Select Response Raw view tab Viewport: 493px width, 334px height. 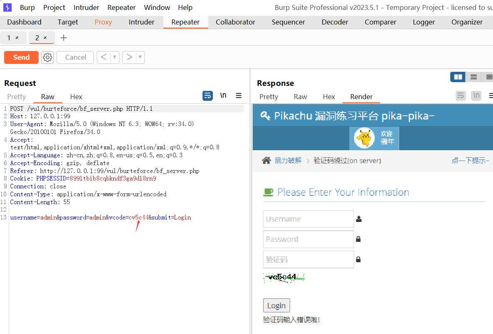tap(300, 97)
